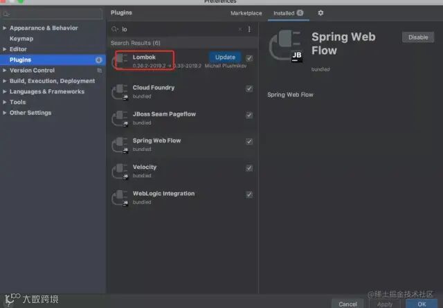443x308 pixels.
Task: Click the search icon in settings sidebar
Action: 6,14
